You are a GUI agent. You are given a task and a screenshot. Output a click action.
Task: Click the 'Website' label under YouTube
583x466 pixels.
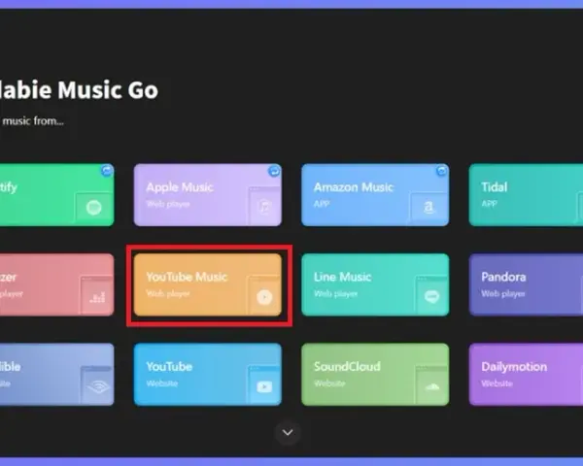[x=161, y=383]
